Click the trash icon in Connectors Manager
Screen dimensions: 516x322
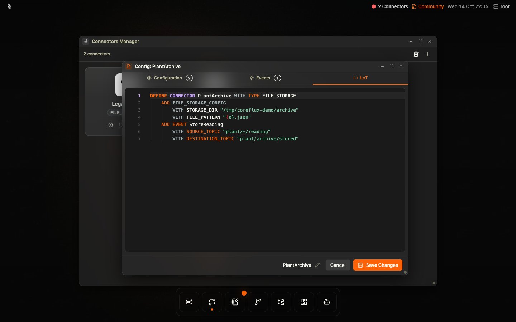[416, 54]
